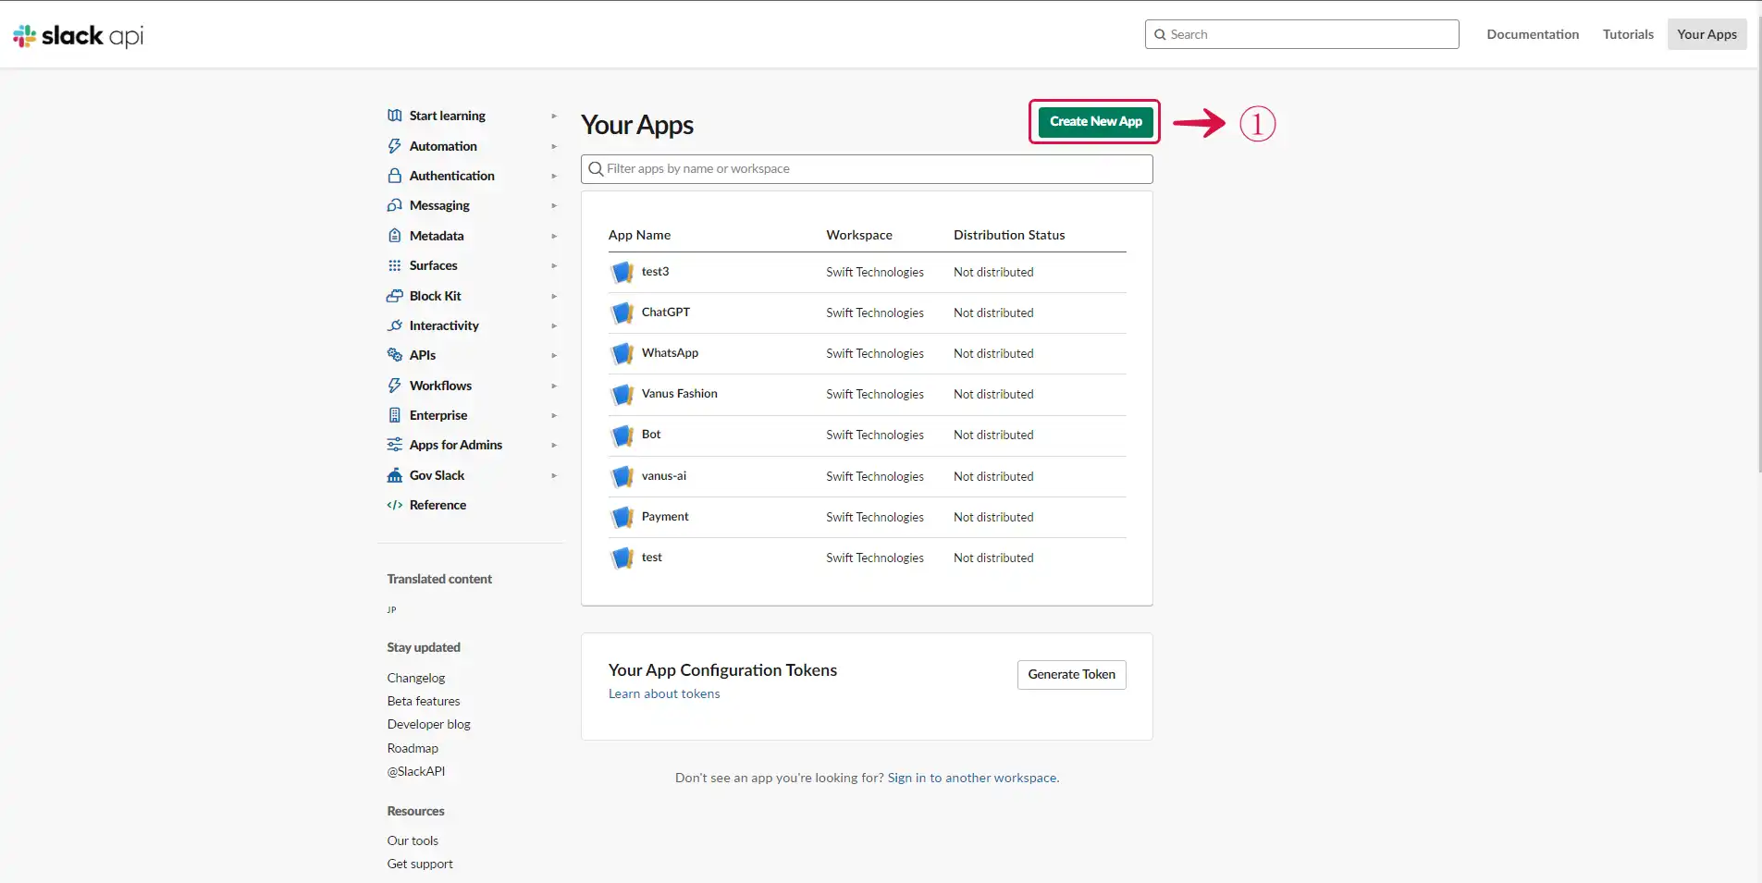Click the Start learning book icon

coord(395,116)
